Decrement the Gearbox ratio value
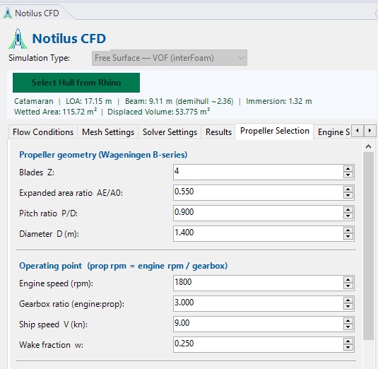 348,307
